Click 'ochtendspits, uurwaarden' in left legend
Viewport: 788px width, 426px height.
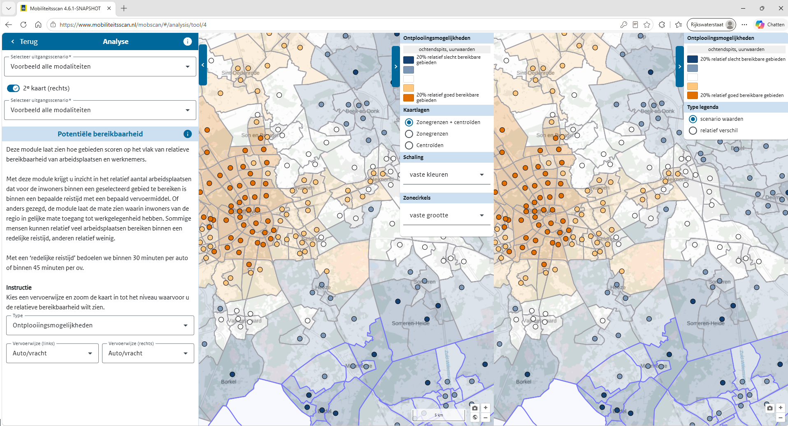click(x=447, y=49)
